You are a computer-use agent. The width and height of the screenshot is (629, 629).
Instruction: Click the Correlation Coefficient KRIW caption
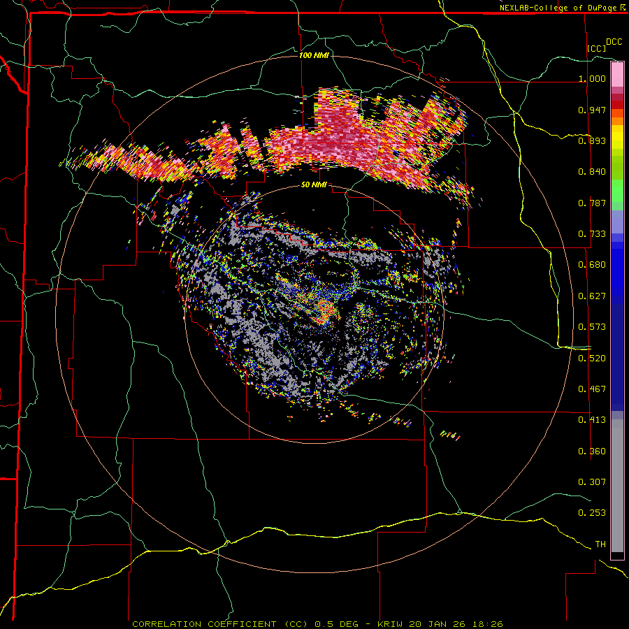[317, 624]
